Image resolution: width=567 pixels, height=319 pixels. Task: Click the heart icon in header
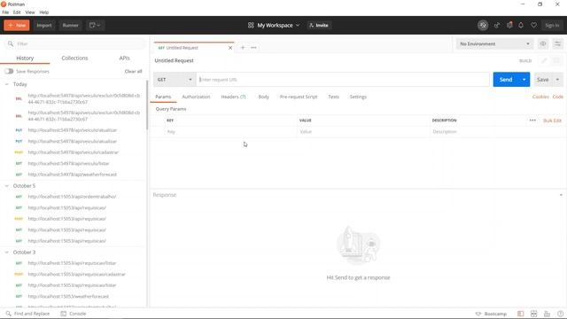(533, 26)
